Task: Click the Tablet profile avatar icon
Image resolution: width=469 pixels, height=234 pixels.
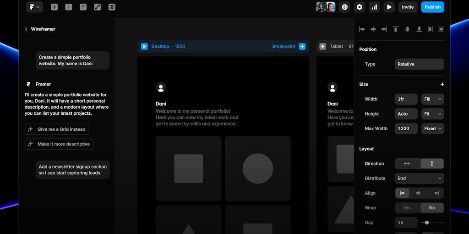Action: [333, 87]
